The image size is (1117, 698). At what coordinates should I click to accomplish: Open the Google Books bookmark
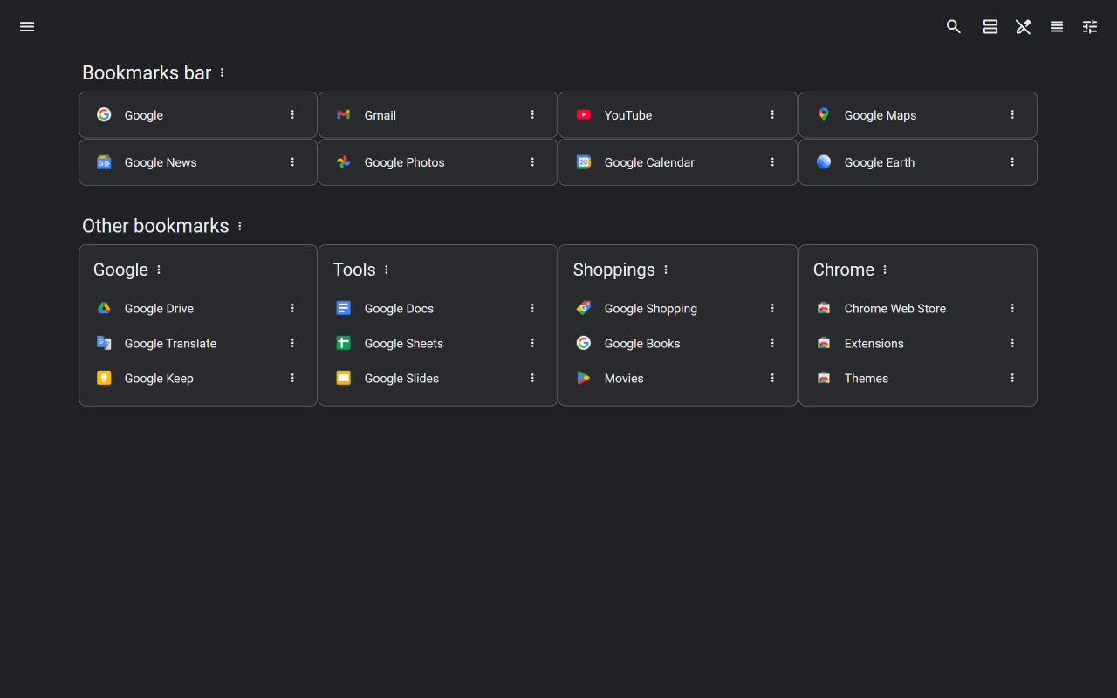point(678,343)
